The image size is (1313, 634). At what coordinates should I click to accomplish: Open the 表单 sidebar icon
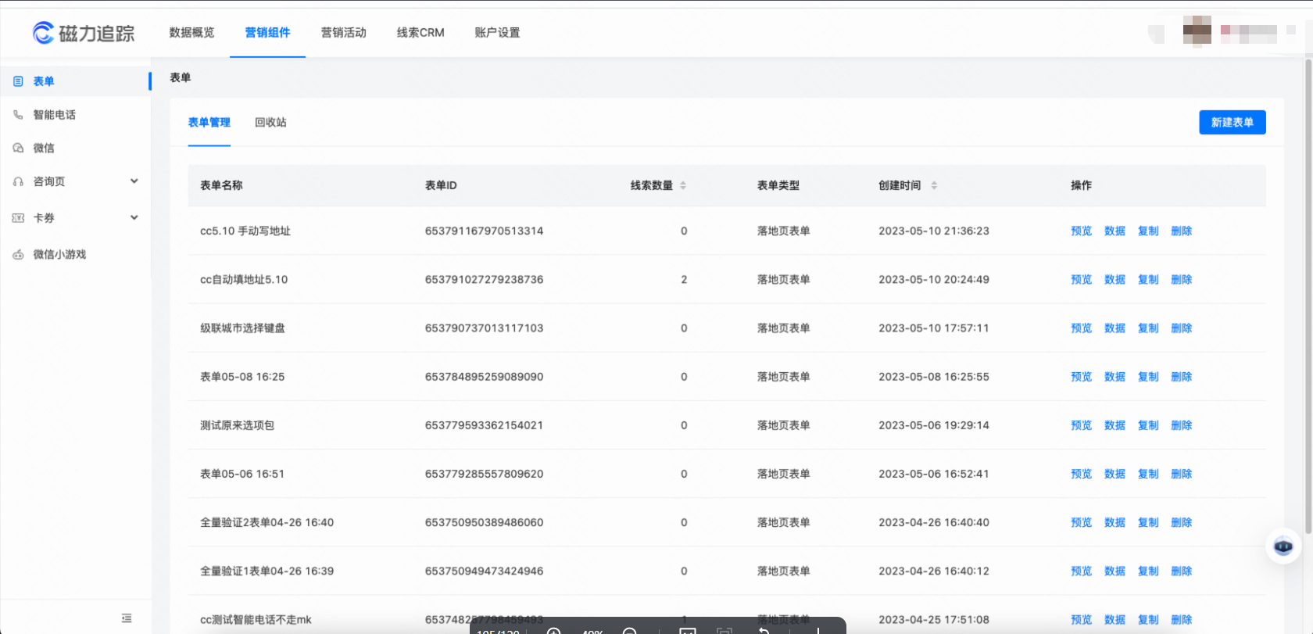click(x=18, y=81)
